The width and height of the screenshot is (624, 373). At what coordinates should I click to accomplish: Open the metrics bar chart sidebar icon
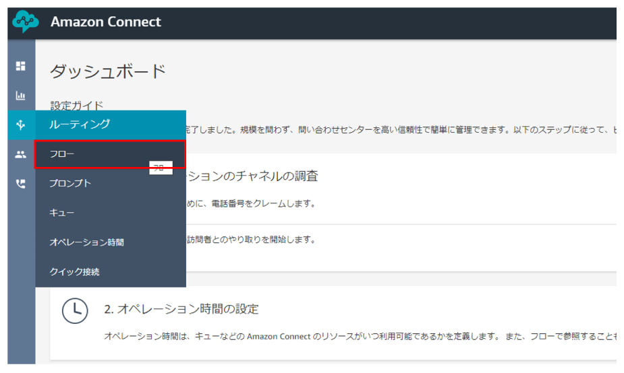[x=21, y=96]
